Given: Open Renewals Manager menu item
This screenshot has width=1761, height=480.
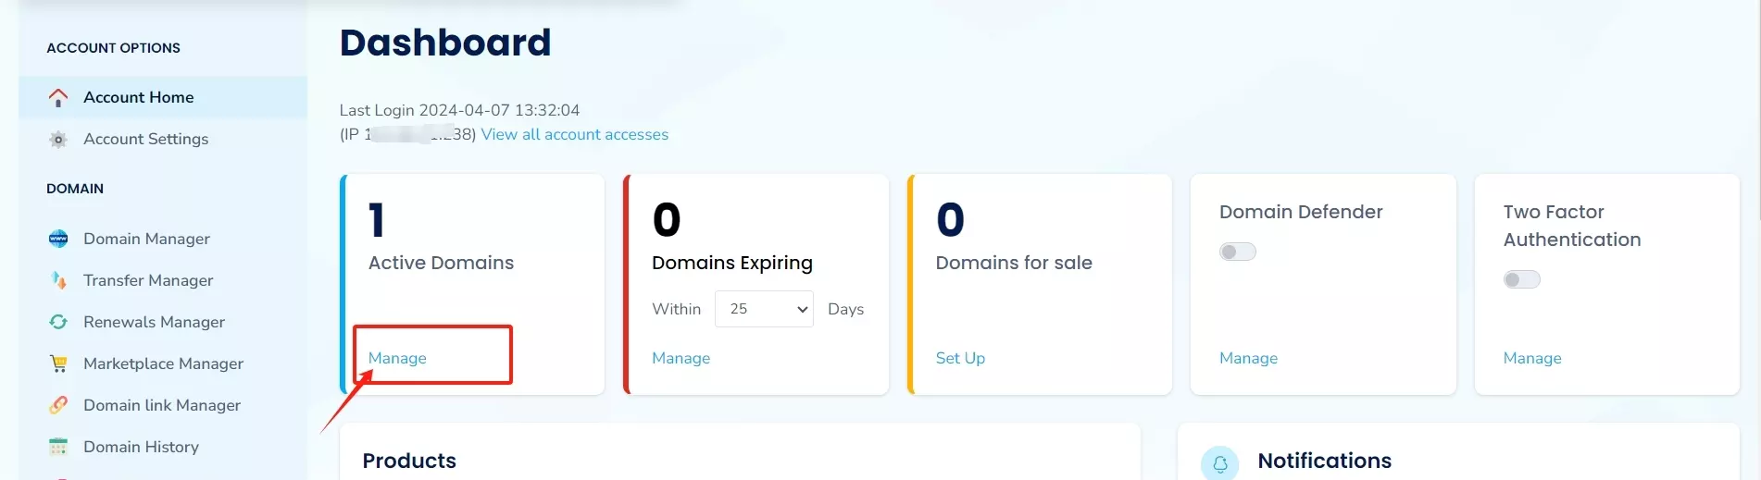Looking at the screenshot, I should point(154,322).
